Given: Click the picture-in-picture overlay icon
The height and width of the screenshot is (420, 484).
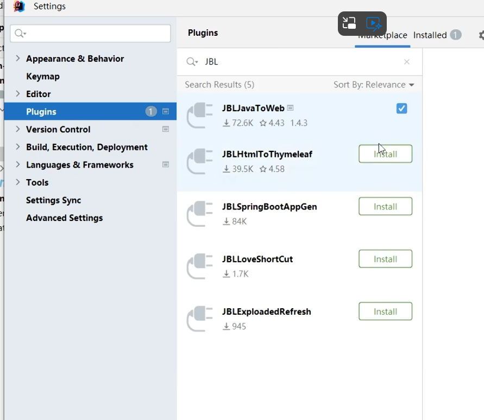Looking at the screenshot, I should pos(349,23).
